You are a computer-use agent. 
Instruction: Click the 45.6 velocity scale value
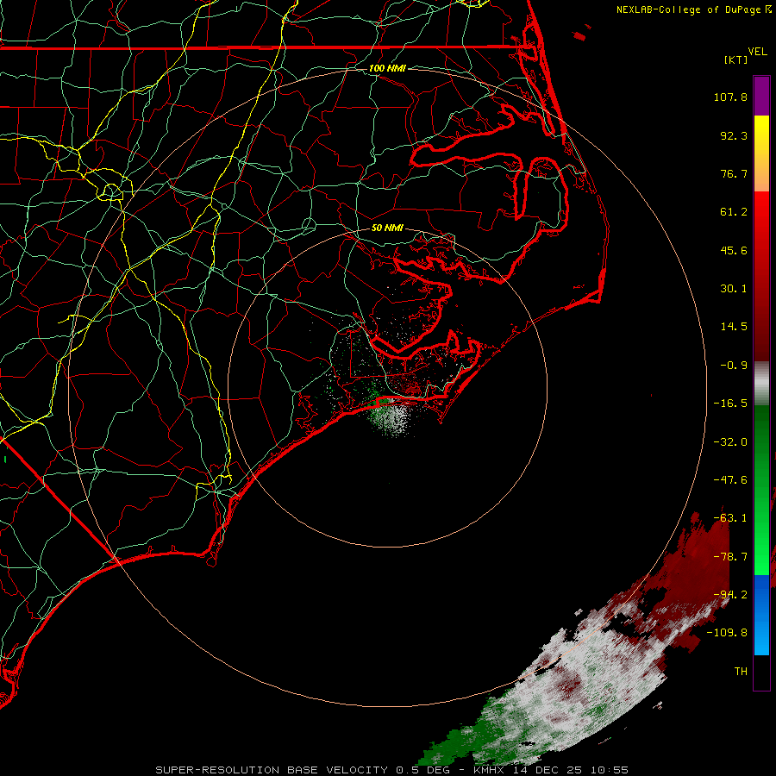click(734, 250)
